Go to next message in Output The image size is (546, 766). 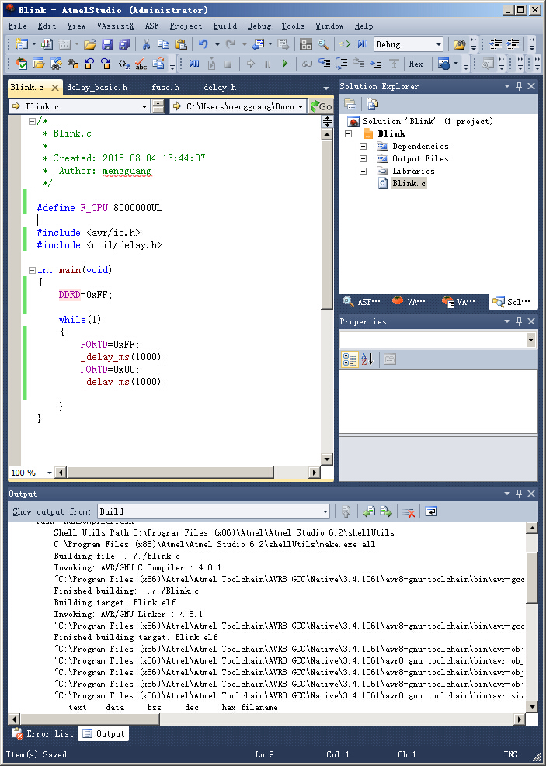point(386,511)
